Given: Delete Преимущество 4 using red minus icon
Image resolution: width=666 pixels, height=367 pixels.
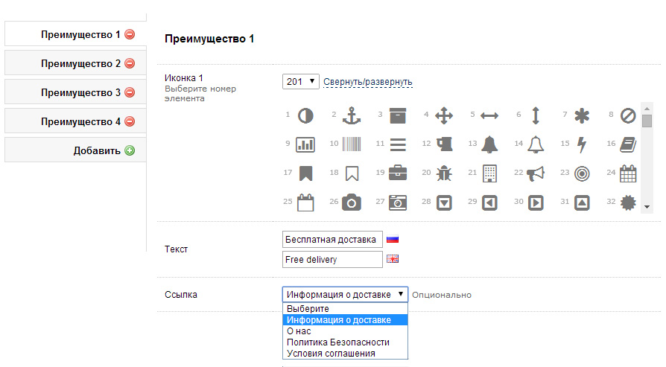Looking at the screenshot, I should click(x=130, y=121).
